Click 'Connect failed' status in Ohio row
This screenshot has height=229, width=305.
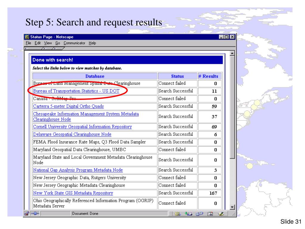click(x=172, y=203)
